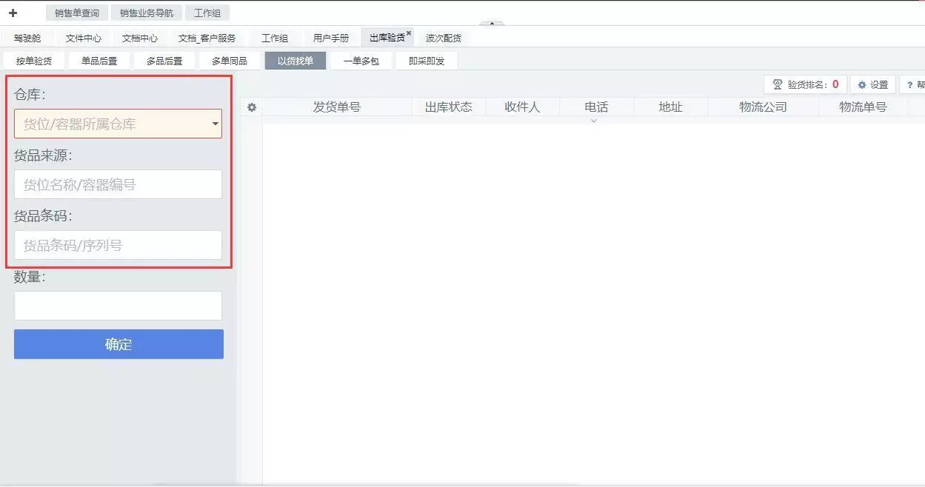Switch to the 文件中心 tab
Image resolution: width=925 pixels, height=487 pixels.
84,38
